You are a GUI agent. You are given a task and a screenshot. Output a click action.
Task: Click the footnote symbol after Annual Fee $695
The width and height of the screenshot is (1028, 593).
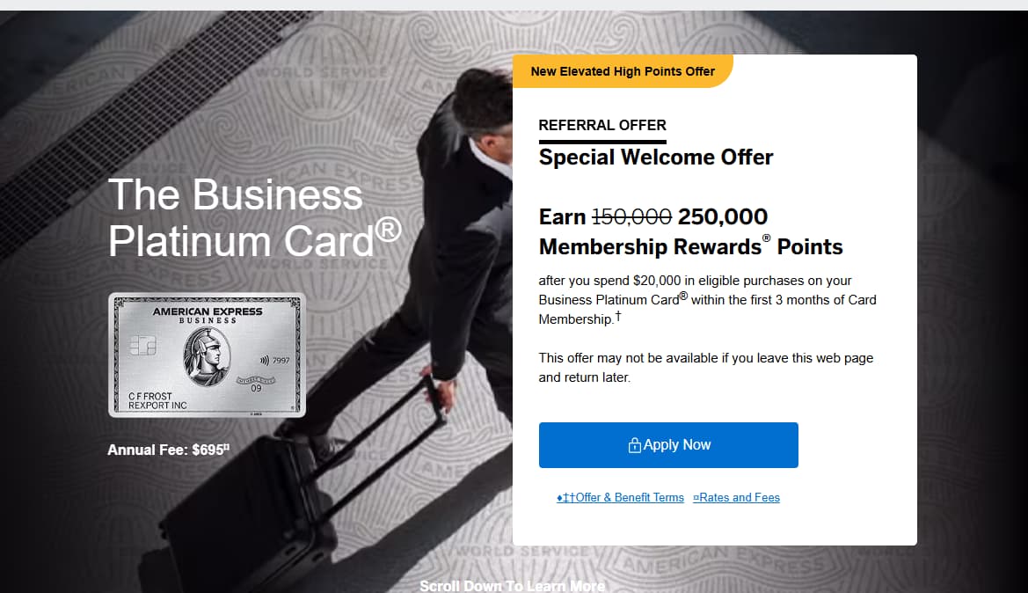click(x=226, y=447)
